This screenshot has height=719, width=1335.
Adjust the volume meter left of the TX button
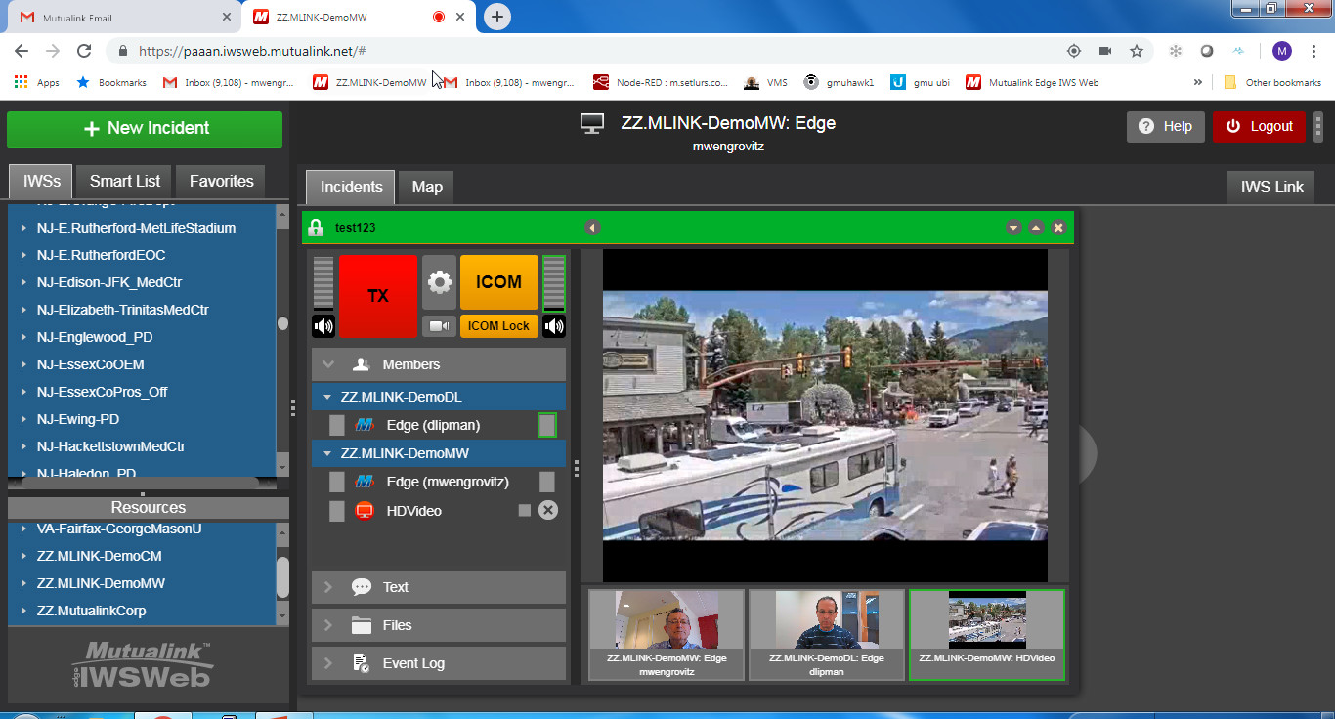[x=323, y=283]
